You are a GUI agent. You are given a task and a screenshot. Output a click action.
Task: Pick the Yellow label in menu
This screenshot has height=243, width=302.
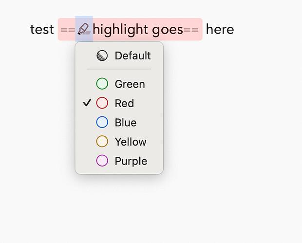(x=131, y=142)
